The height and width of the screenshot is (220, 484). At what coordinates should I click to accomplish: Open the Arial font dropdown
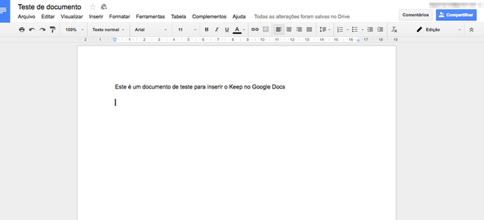pos(151,30)
